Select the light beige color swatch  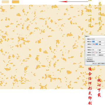5,2
